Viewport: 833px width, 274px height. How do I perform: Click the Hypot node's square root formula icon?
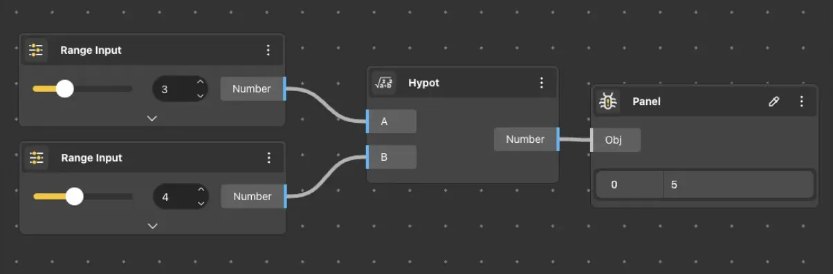(x=383, y=83)
